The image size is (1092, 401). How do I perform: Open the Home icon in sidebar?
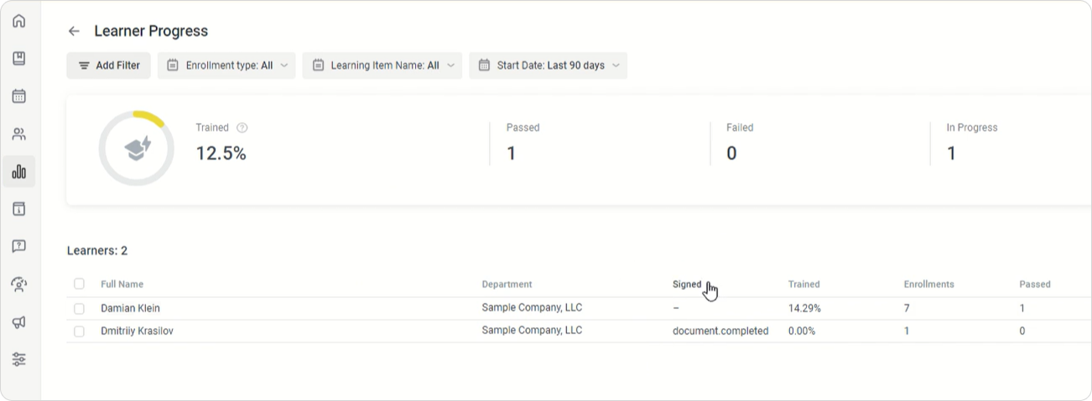tap(18, 21)
